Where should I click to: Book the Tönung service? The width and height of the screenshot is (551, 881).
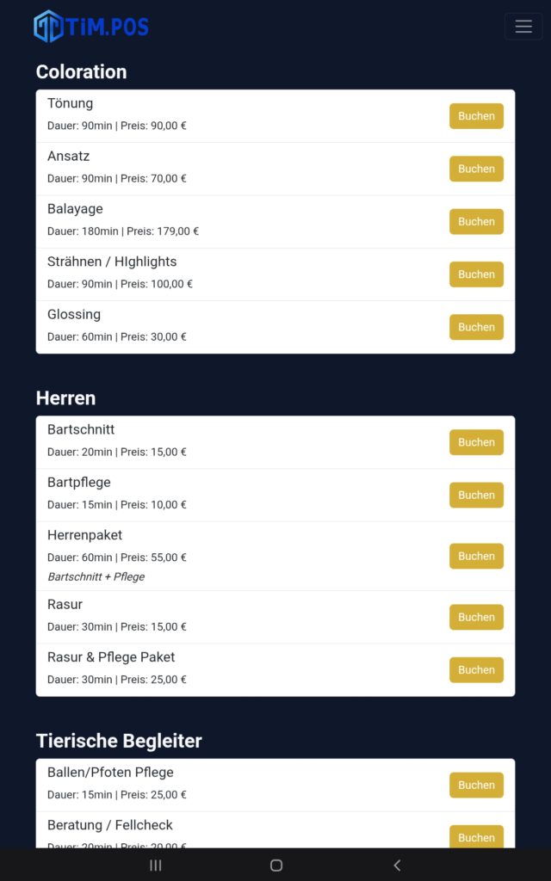(x=476, y=116)
